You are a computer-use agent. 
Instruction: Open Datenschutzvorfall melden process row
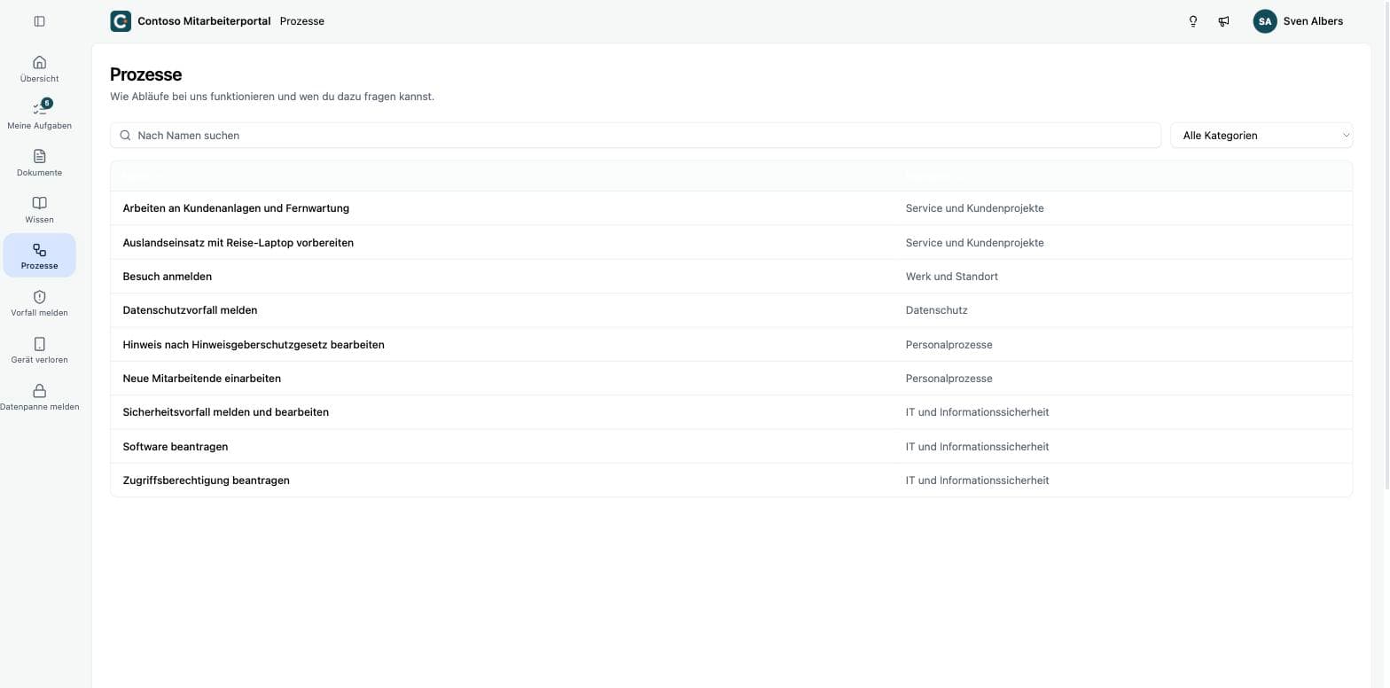click(731, 310)
